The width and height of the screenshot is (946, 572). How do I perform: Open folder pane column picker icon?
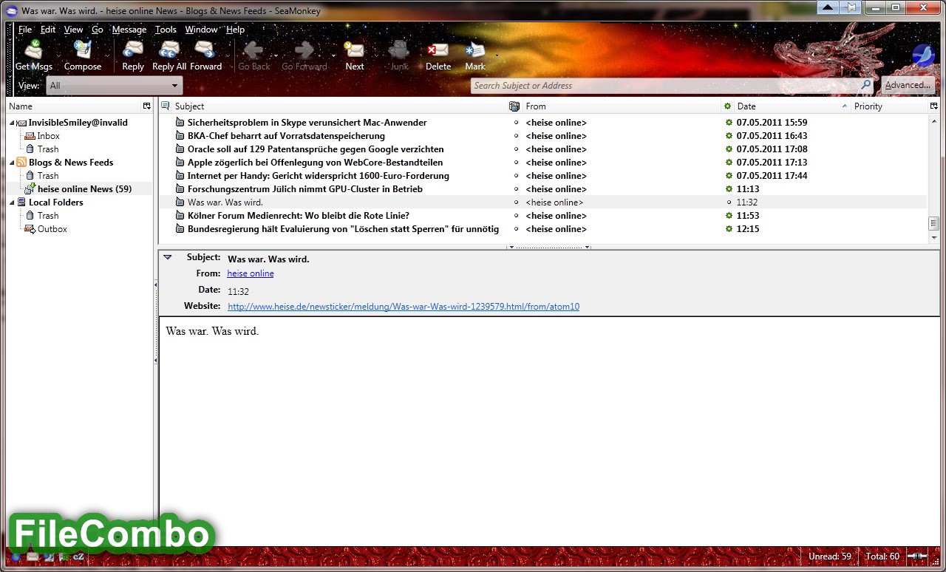146,106
